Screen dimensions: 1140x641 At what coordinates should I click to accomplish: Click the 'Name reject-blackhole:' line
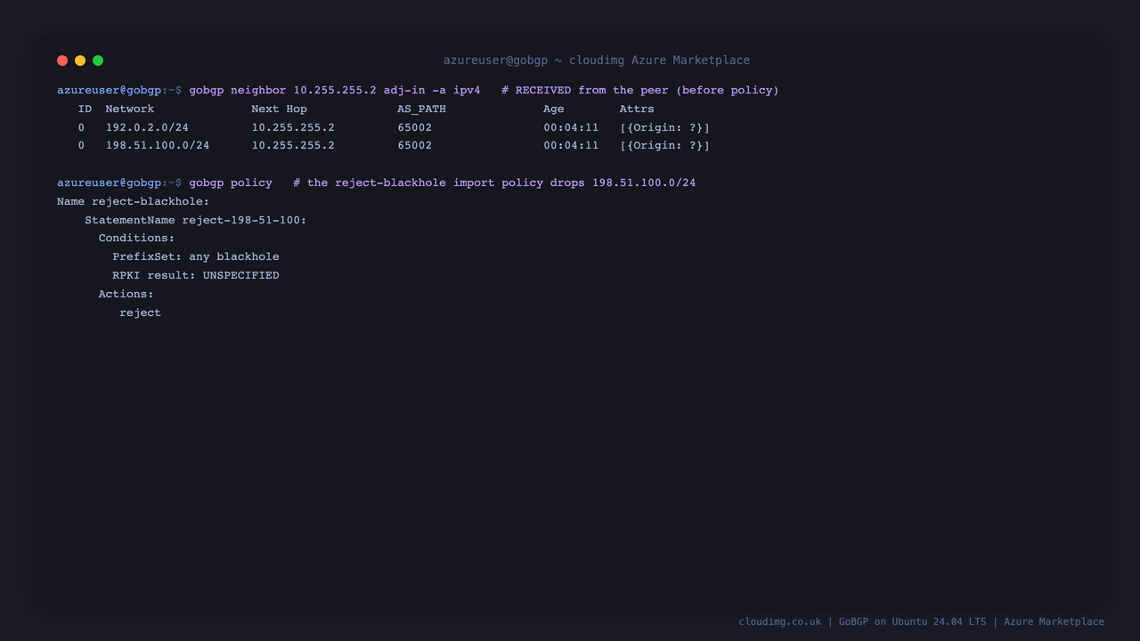click(133, 201)
